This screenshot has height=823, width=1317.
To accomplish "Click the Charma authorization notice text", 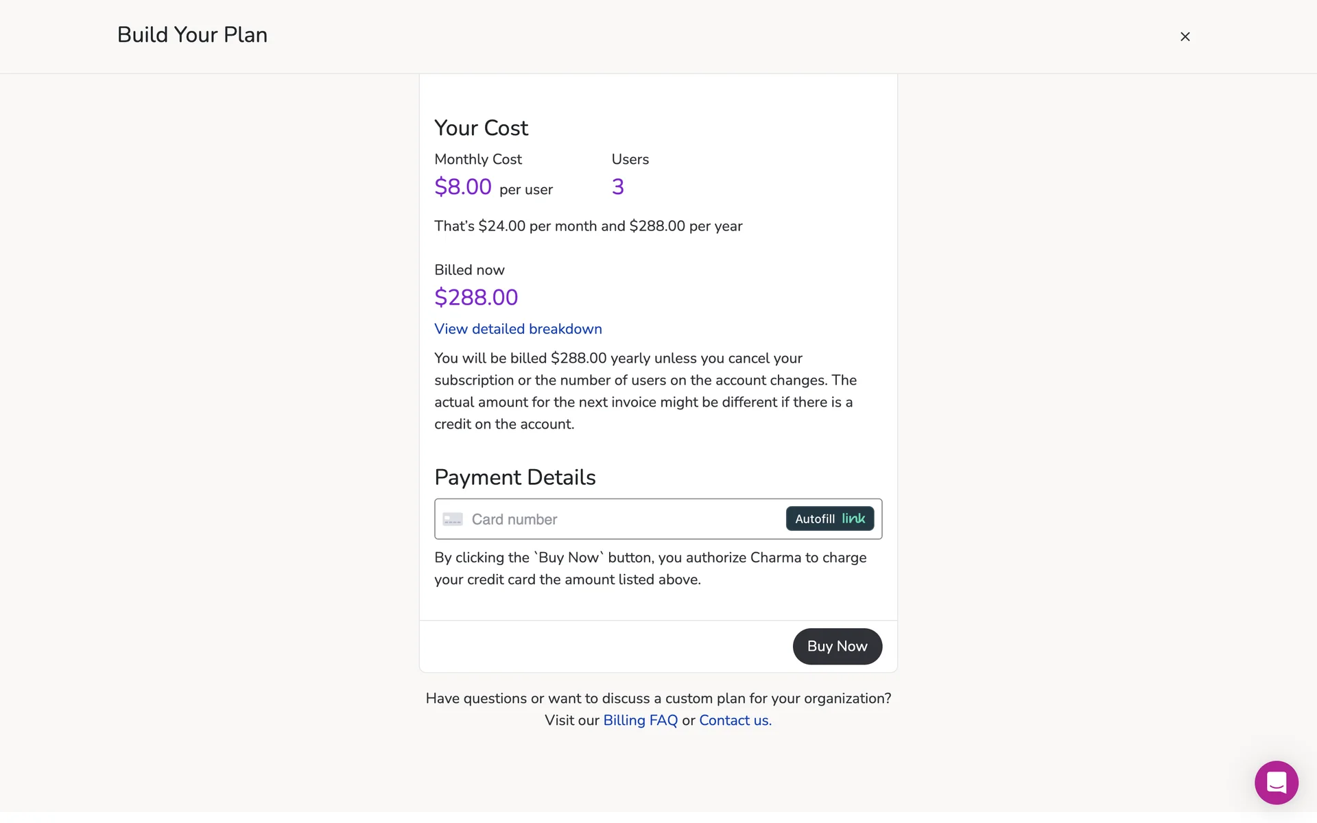I will coord(650,569).
